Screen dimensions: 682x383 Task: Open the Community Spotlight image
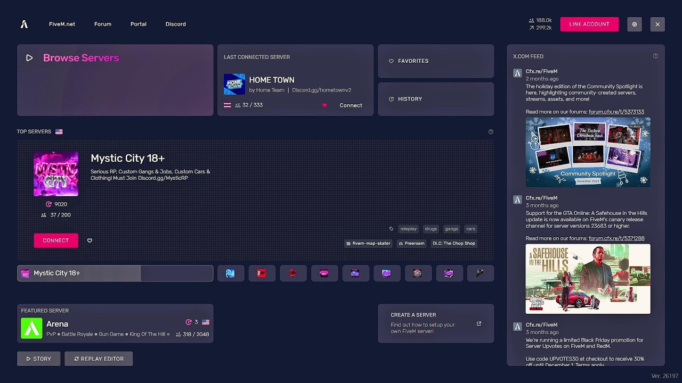point(588,152)
